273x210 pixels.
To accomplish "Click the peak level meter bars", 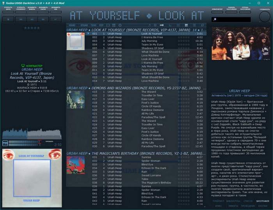I will click(25, 143).
